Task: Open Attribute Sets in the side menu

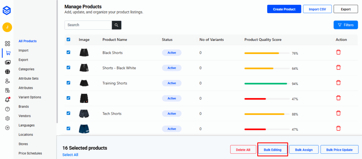Action: coord(28,78)
